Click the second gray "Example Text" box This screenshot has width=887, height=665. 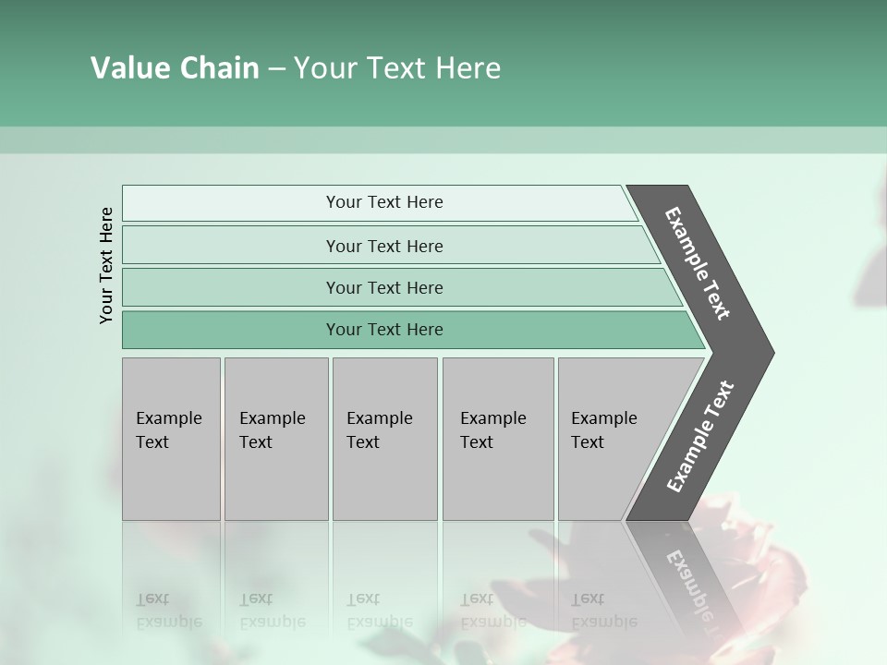click(275, 438)
